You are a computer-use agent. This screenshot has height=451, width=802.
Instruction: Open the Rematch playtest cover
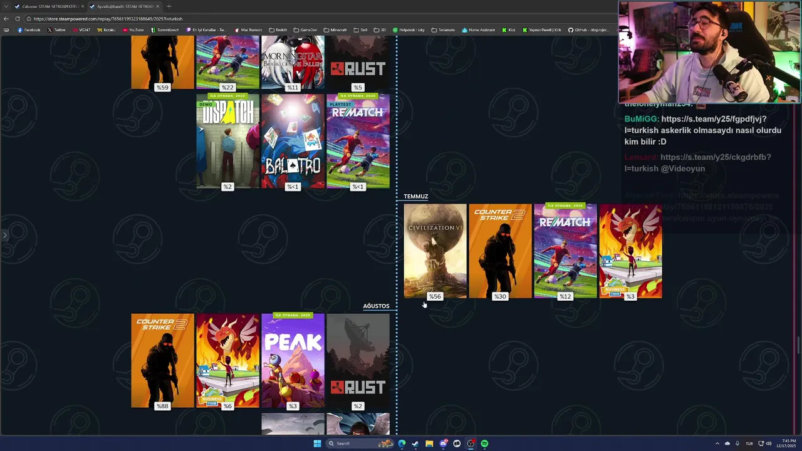pos(358,142)
